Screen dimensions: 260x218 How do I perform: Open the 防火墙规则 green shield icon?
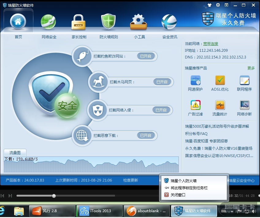[108, 21]
